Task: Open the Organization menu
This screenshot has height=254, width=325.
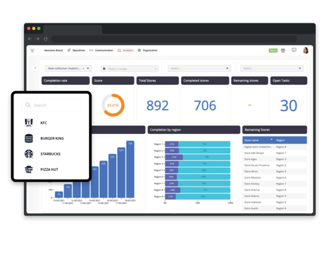Action: coord(148,50)
